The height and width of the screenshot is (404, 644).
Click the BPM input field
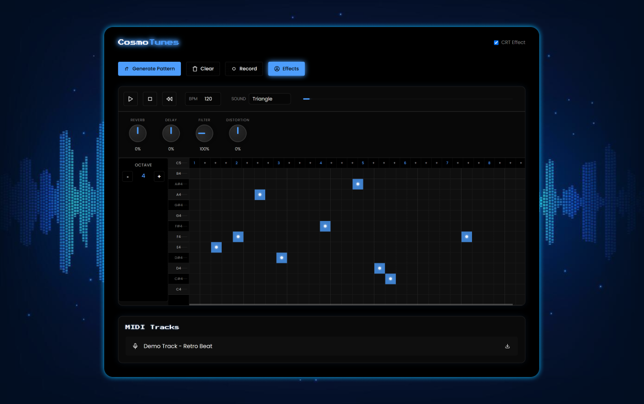click(x=210, y=99)
